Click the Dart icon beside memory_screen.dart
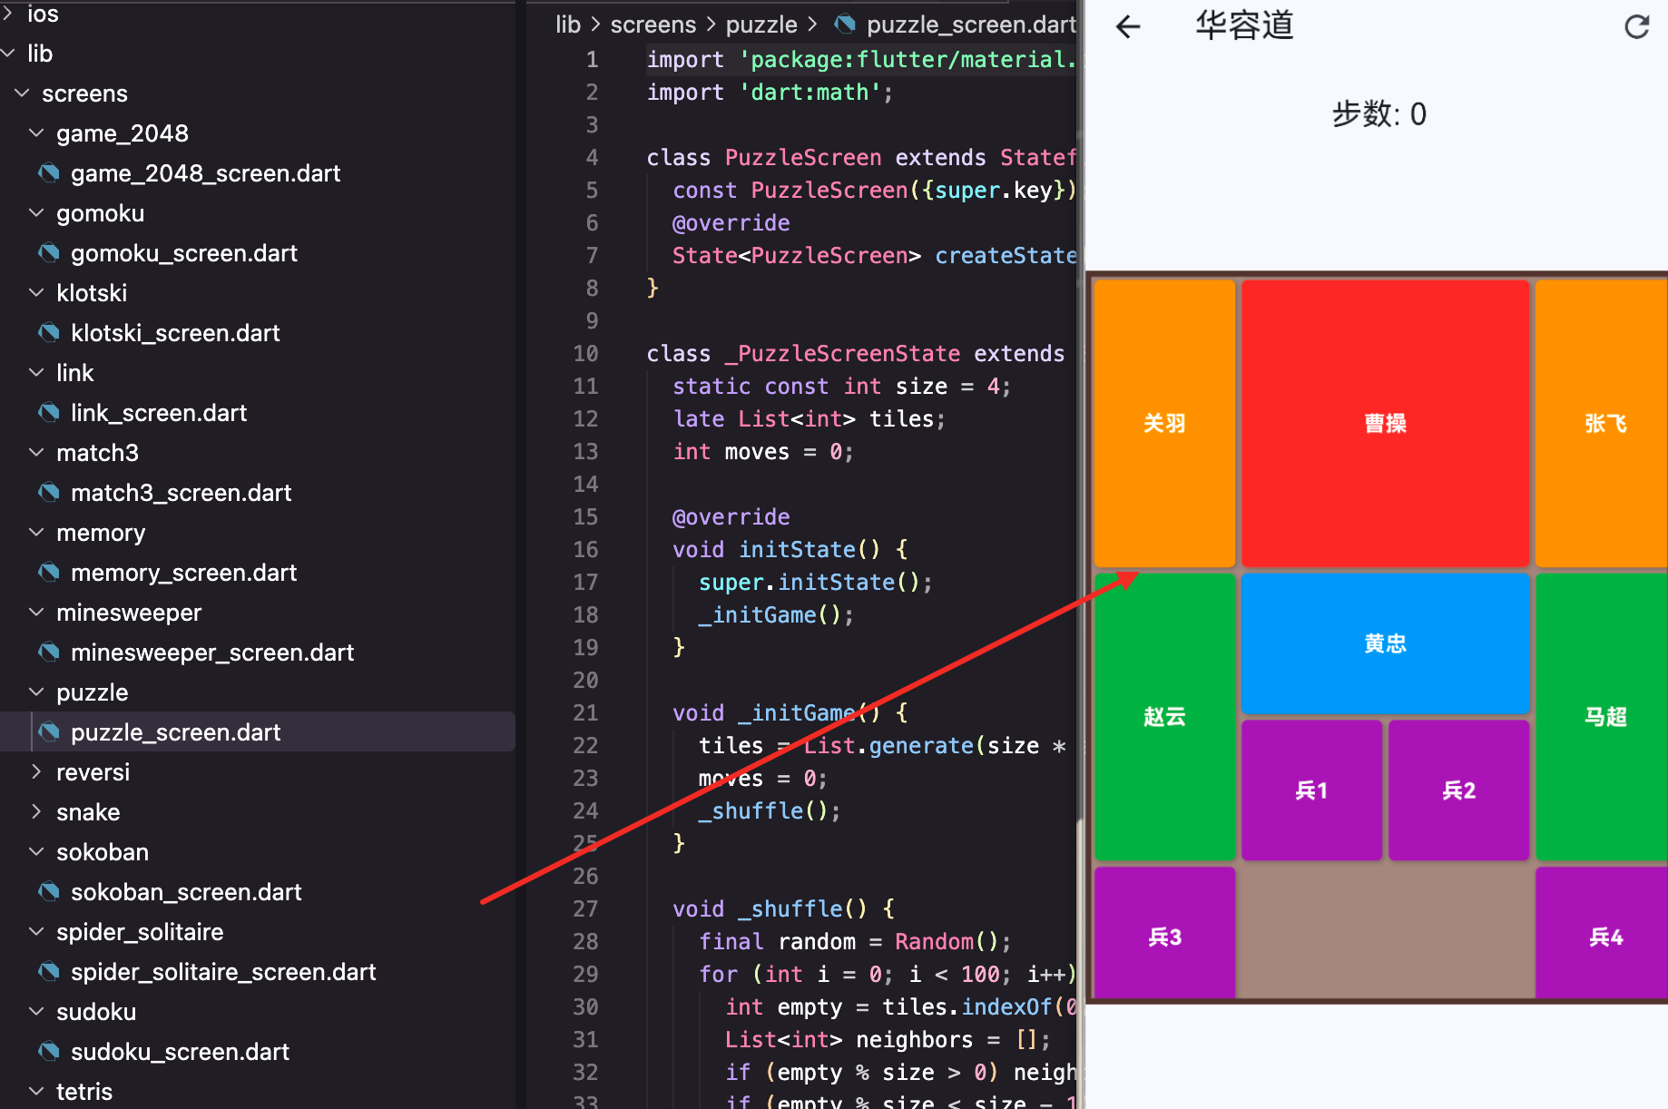 tap(49, 572)
